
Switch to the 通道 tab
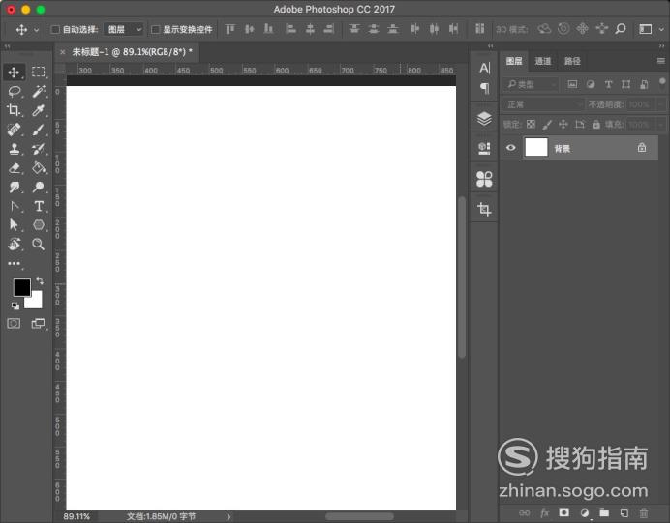pos(542,61)
